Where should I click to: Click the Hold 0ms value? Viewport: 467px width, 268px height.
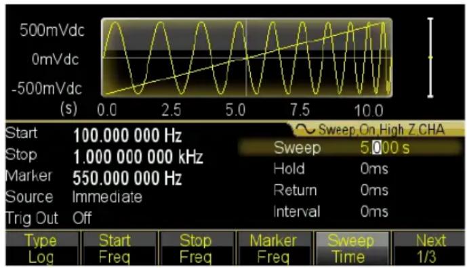pos(374,169)
